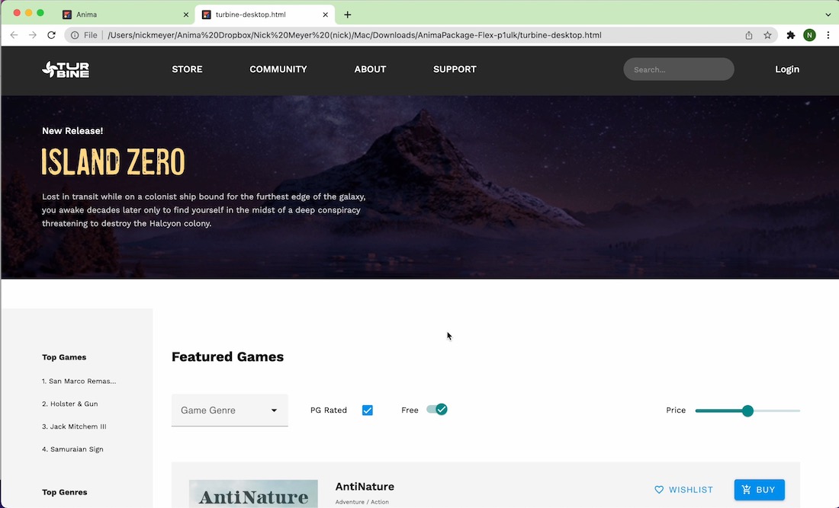Click the Login link

[787, 69]
